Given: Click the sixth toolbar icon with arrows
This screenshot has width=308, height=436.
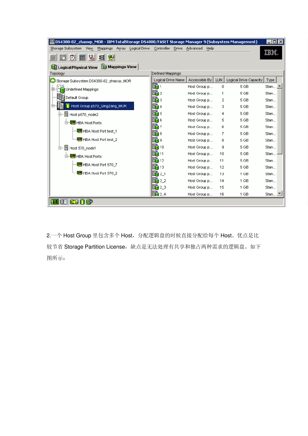Looking at the screenshot, I should [102, 57].
